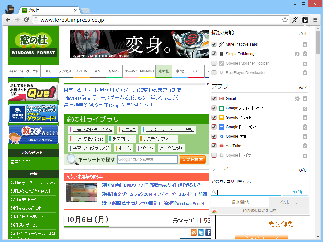Viewport: 323px width, 242px height.
Task: Click the ソフト検索 search button
Action: click(192, 159)
